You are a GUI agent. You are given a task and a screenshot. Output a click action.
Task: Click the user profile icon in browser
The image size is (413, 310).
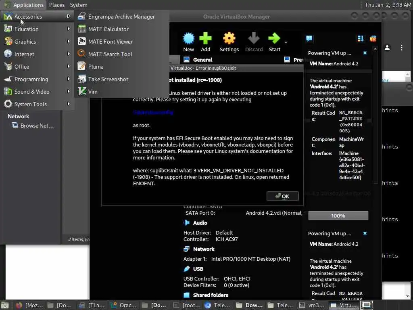(387, 48)
